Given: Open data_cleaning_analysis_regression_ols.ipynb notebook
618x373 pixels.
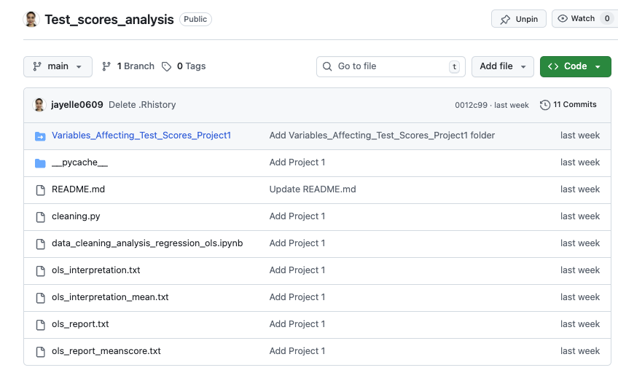Looking at the screenshot, I should (147, 243).
